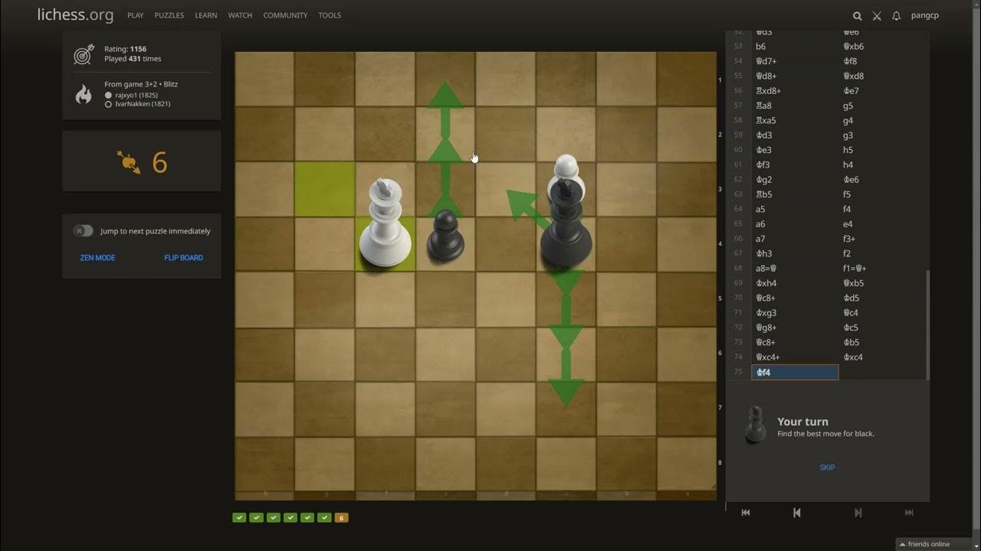Click the black pawn icon beside Your turn

(755, 425)
